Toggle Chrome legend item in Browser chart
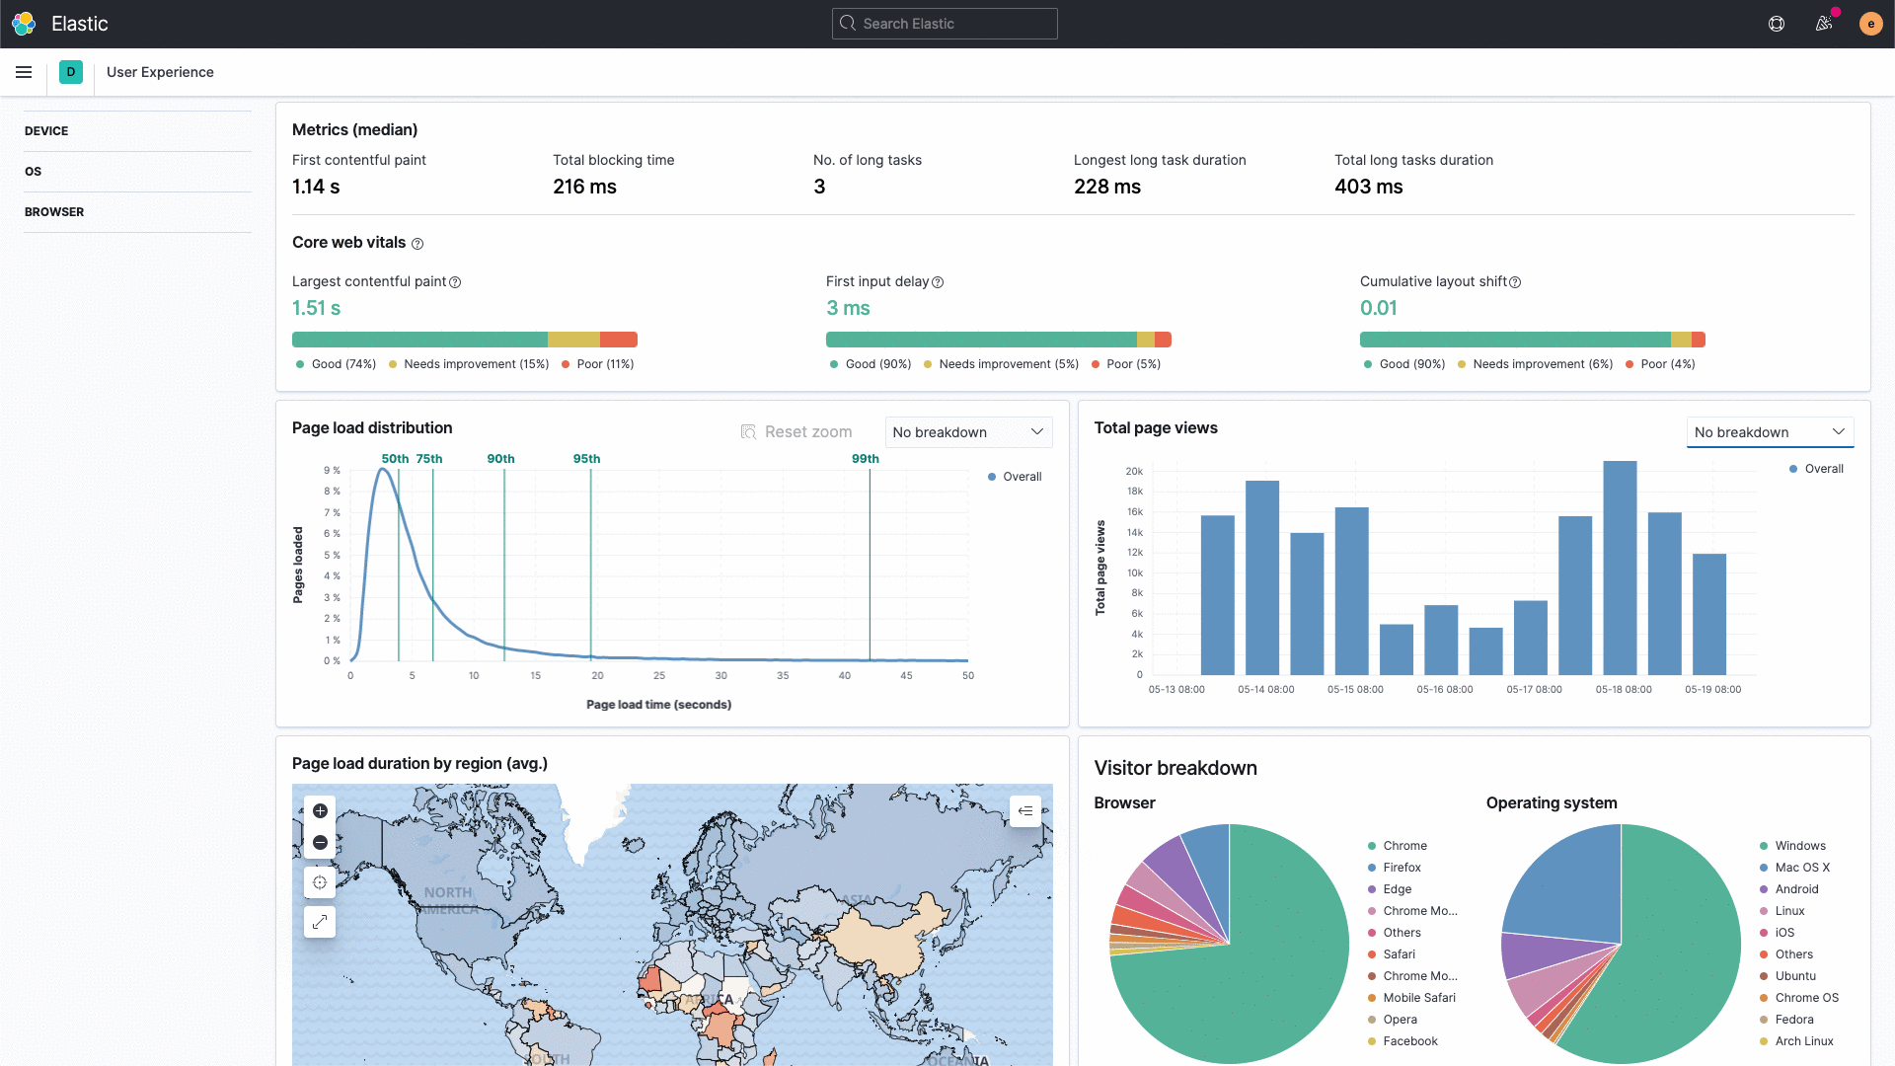Screen dimensions: 1895x1066 pyautogui.click(x=1404, y=846)
